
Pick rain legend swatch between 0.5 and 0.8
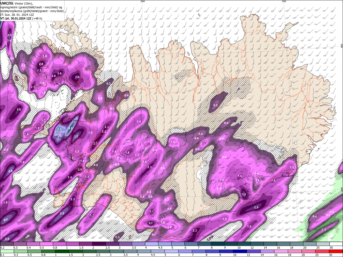[x=34, y=251]
